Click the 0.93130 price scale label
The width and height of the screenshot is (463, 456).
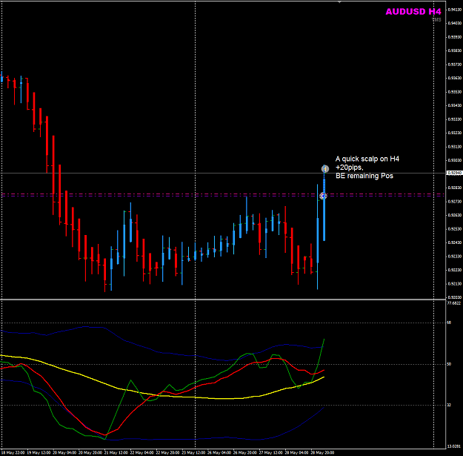point(454,147)
